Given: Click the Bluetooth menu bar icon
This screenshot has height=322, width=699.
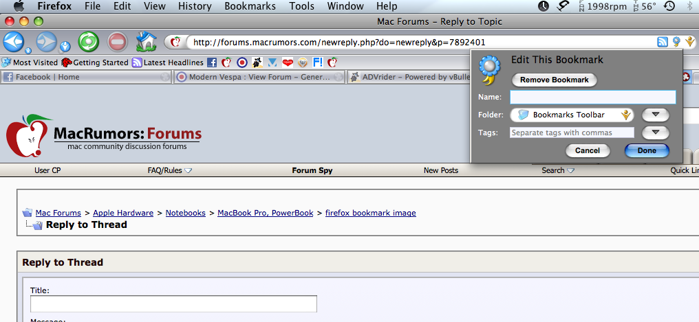Looking at the screenshot, I should coord(691,6).
